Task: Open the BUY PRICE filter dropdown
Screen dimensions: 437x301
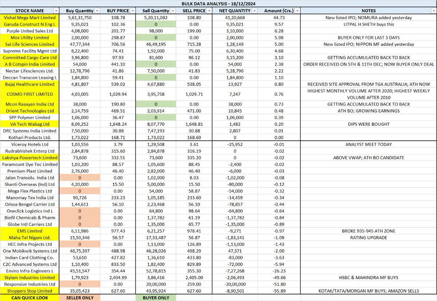Action: click(x=132, y=11)
